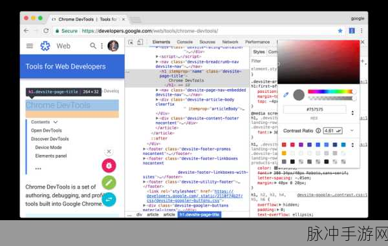Open the hamburger menu on the Web page
The width and height of the screenshot is (388, 246).
click(x=30, y=46)
